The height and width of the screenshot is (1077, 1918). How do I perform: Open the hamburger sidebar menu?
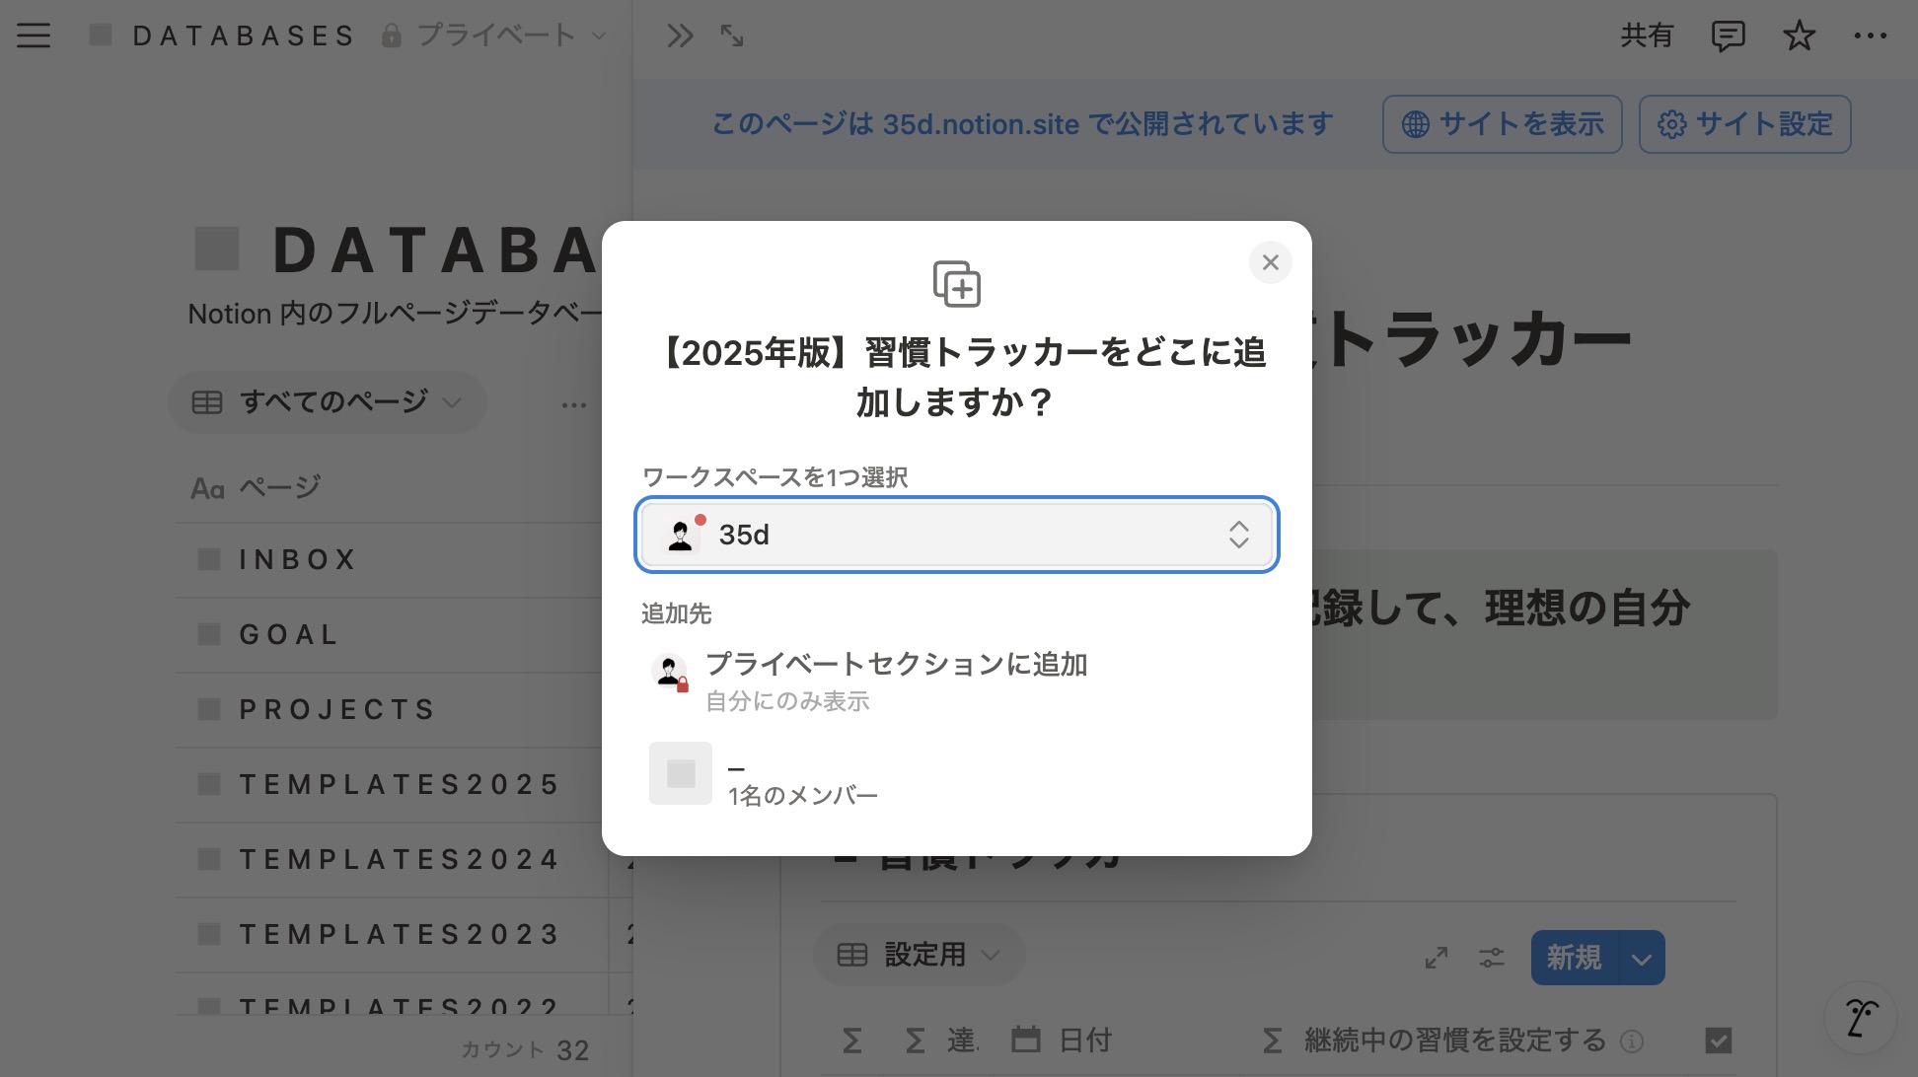coord(34,36)
